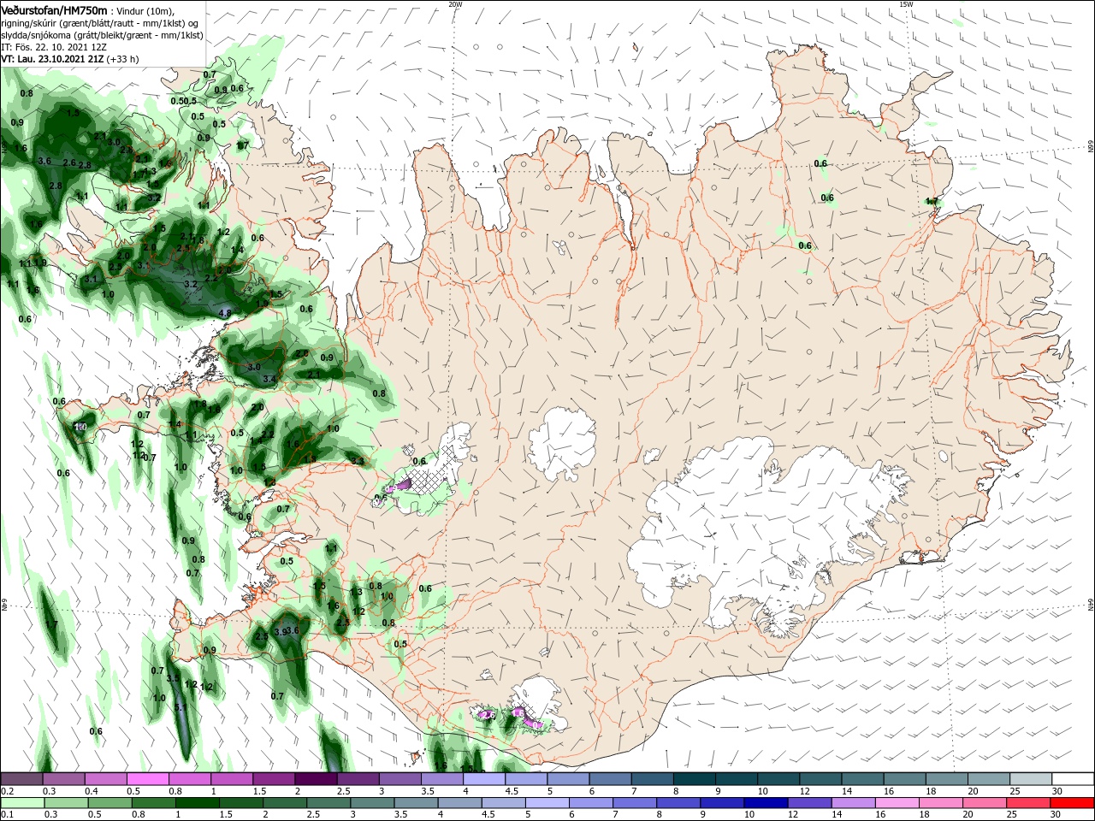Click the purple snowfall patch beside Langjökull

400,484
